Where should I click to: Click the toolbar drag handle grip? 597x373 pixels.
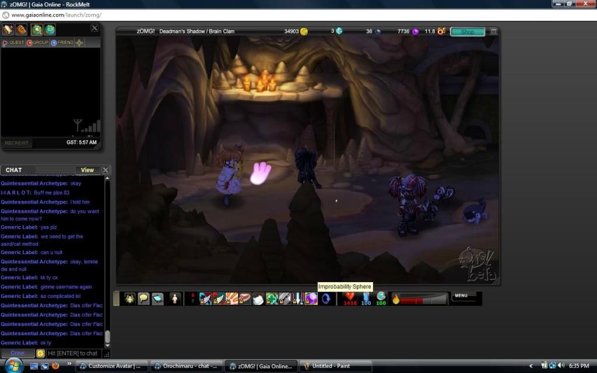[117, 298]
